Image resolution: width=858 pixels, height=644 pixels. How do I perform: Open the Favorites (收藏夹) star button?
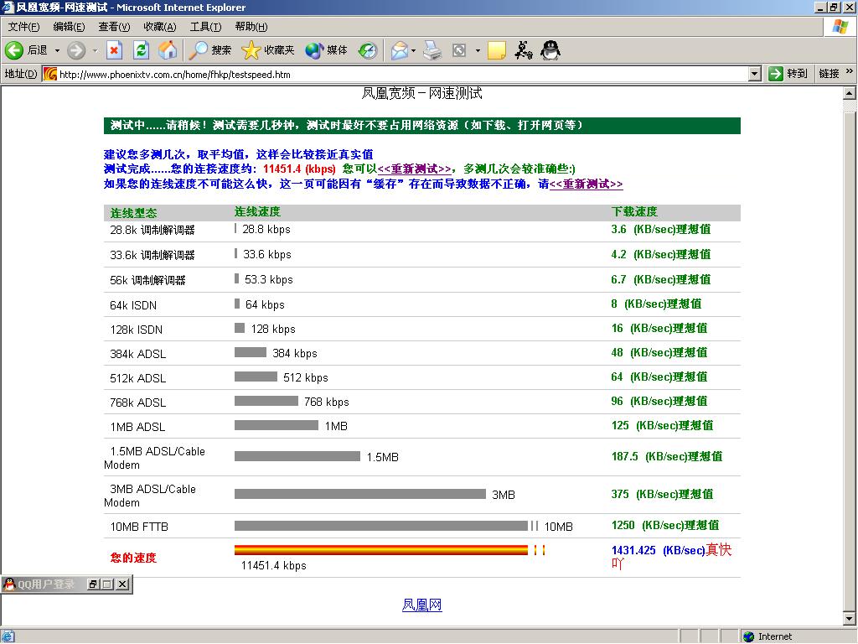pyautogui.click(x=267, y=50)
